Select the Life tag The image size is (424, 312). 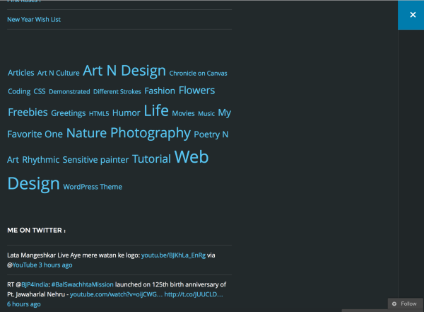pos(156,110)
